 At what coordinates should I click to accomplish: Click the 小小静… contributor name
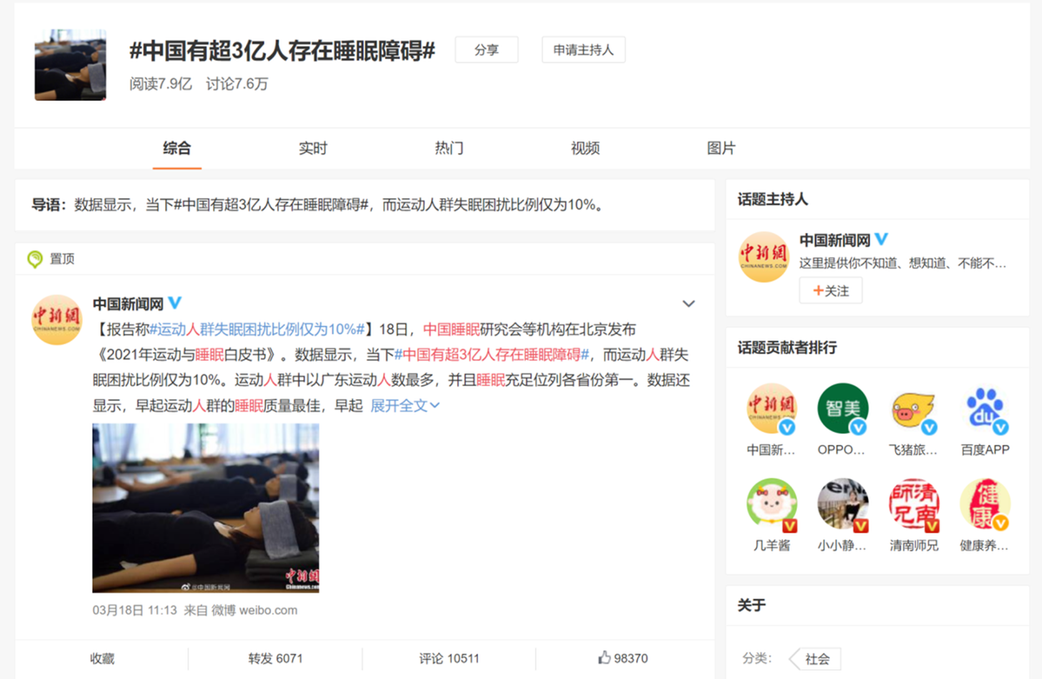842,545
